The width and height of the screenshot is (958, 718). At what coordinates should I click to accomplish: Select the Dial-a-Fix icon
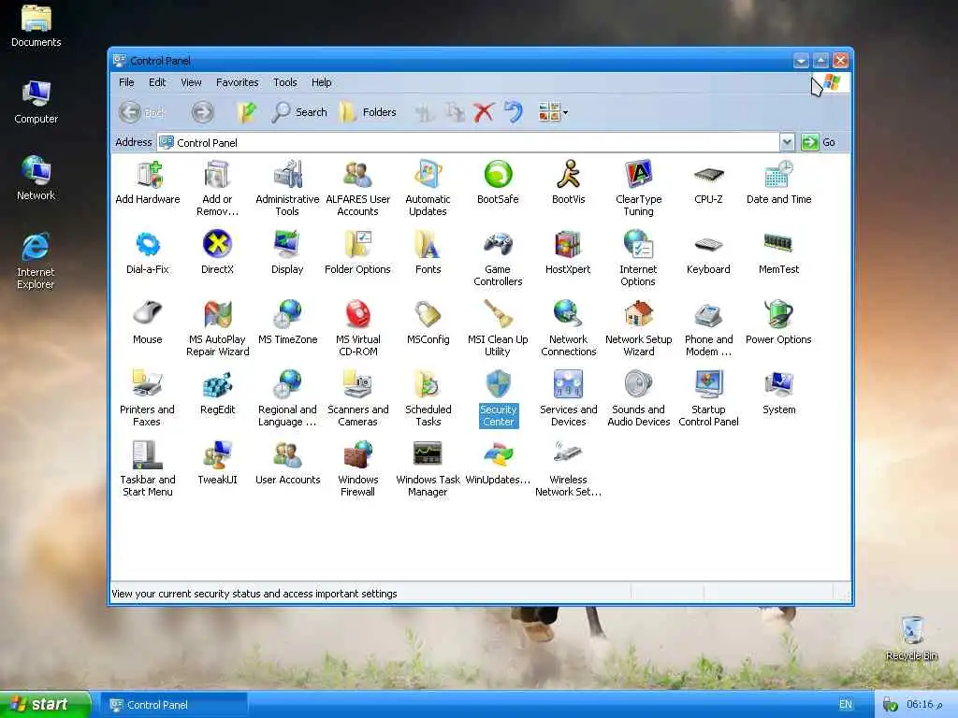click(x=147, y=252)
